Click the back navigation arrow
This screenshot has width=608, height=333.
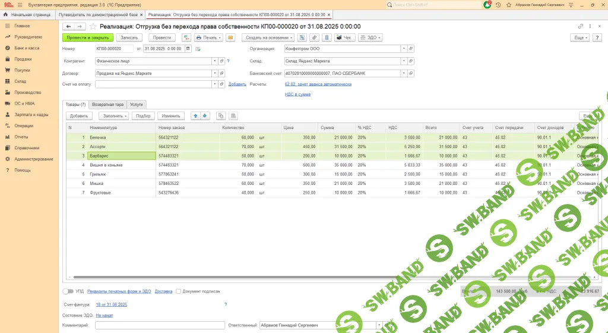pyautogui.click(x=68, y=27)
